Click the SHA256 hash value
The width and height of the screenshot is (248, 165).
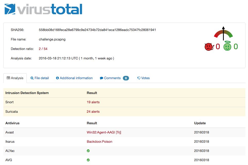tap(97, 30)
